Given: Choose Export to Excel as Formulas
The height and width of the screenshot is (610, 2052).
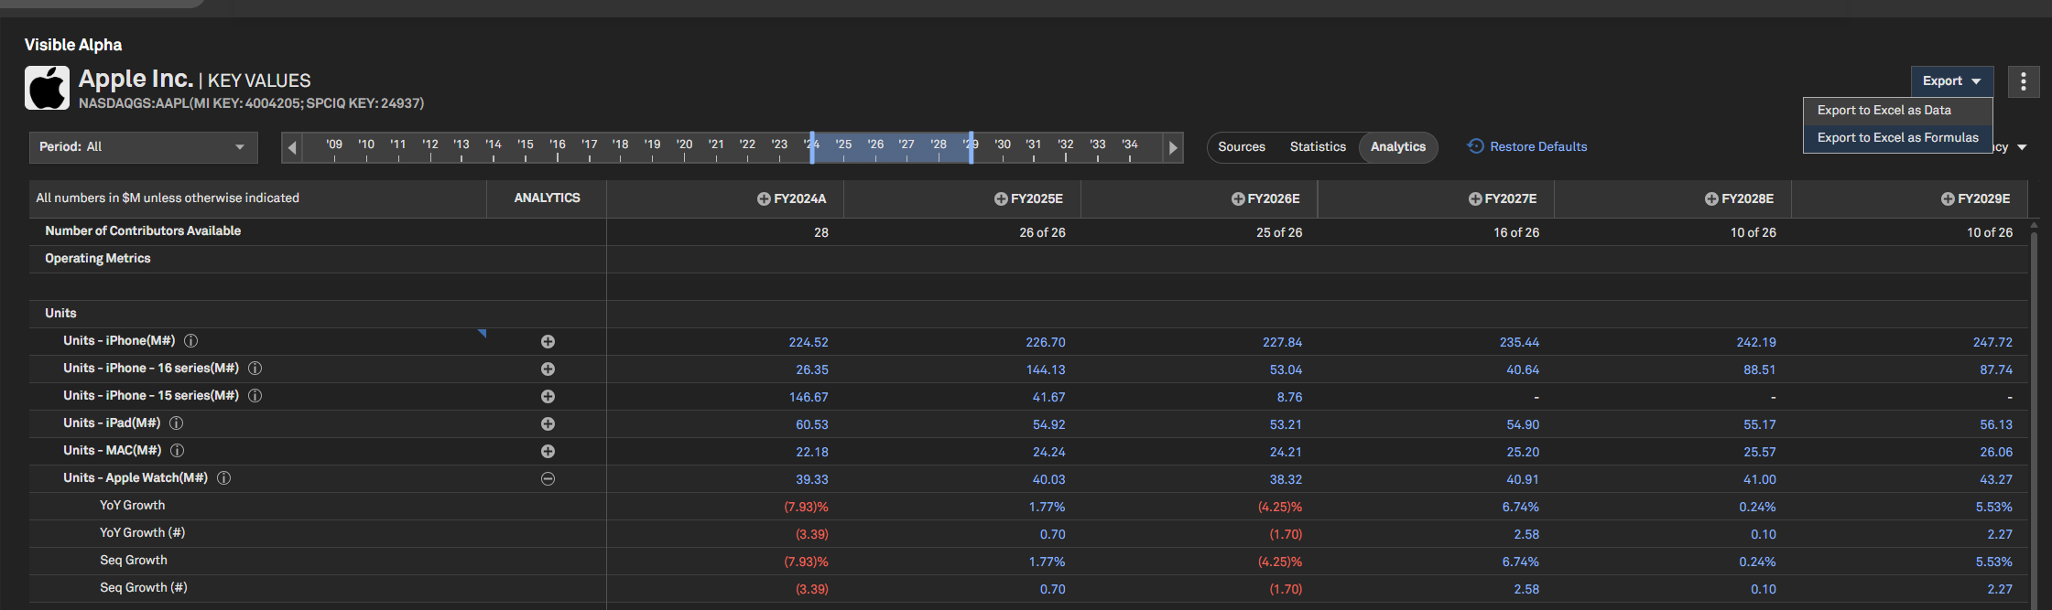Looking at the screenshot, I should tap(1897, 138).
